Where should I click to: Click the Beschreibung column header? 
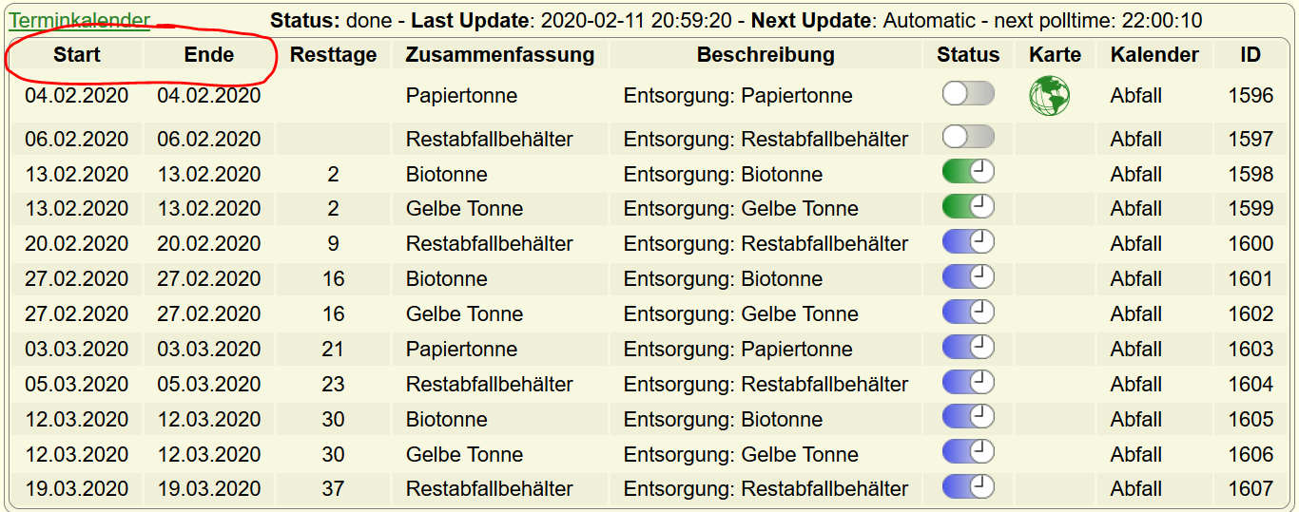coord(766,55)
